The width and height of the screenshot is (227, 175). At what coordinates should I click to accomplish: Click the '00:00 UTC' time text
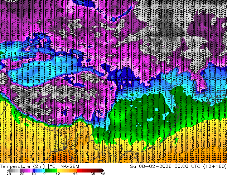pos(188,166)
